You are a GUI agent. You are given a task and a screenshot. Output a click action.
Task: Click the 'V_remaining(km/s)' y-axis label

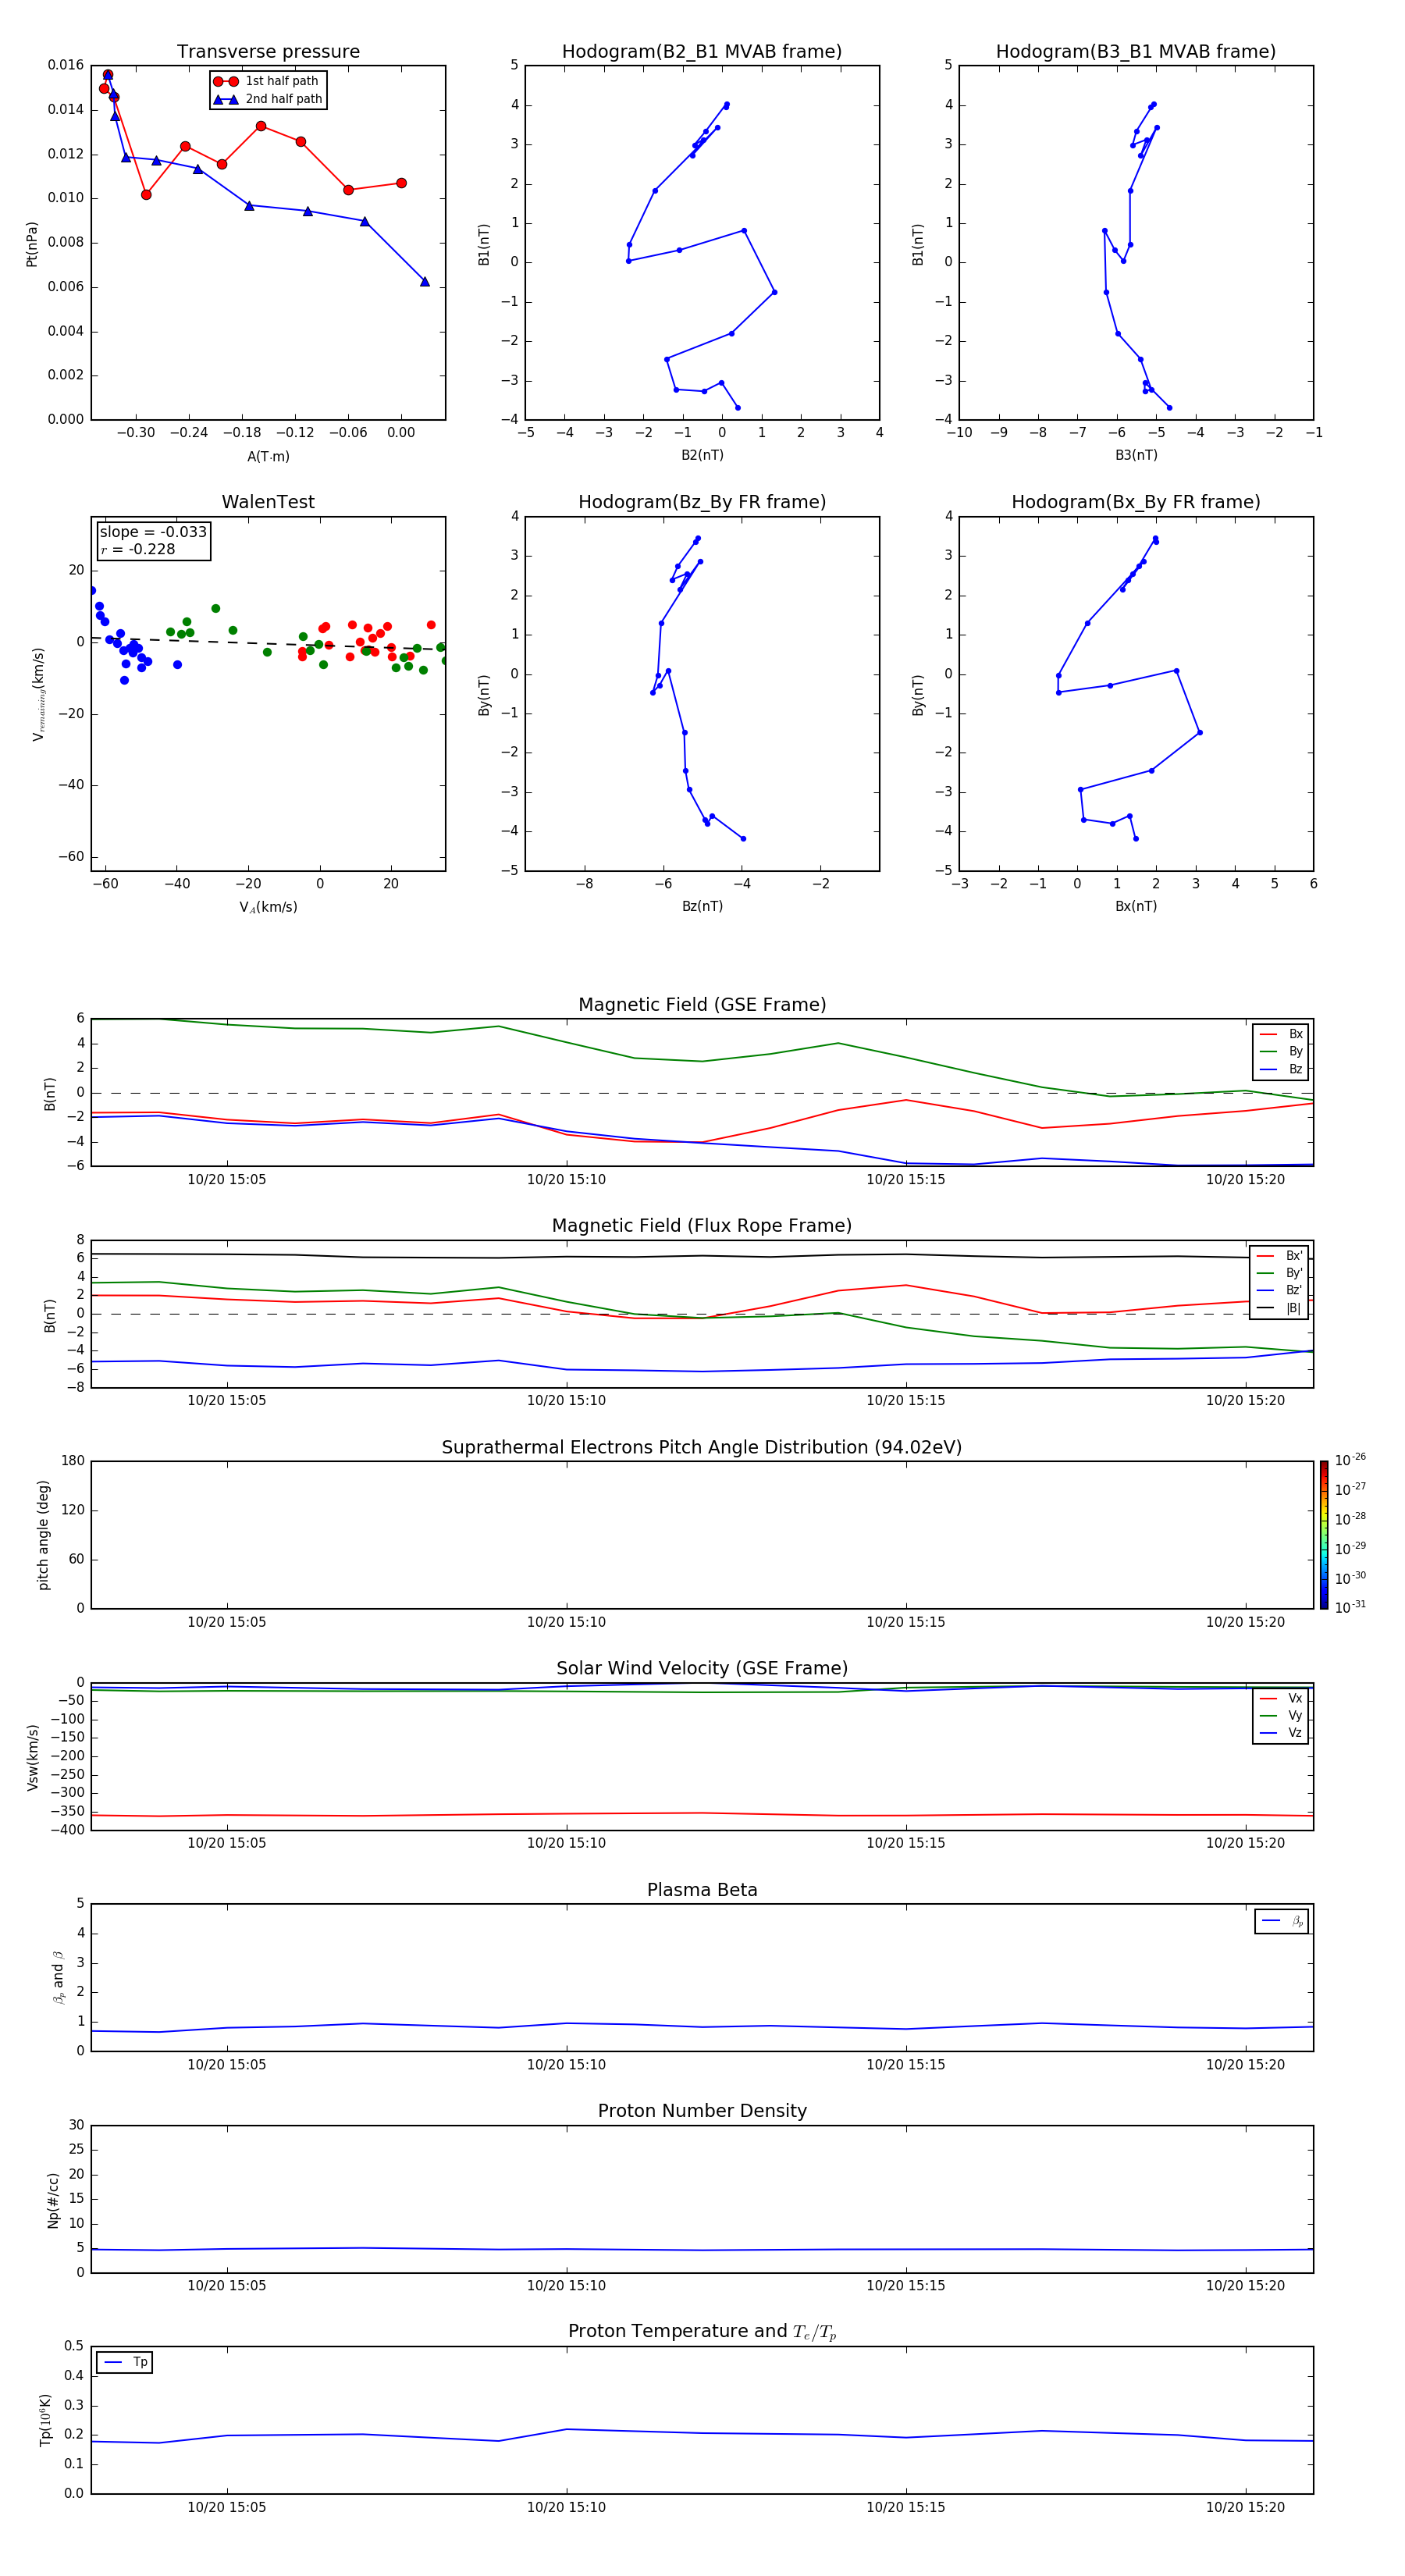tap(38, 694)
